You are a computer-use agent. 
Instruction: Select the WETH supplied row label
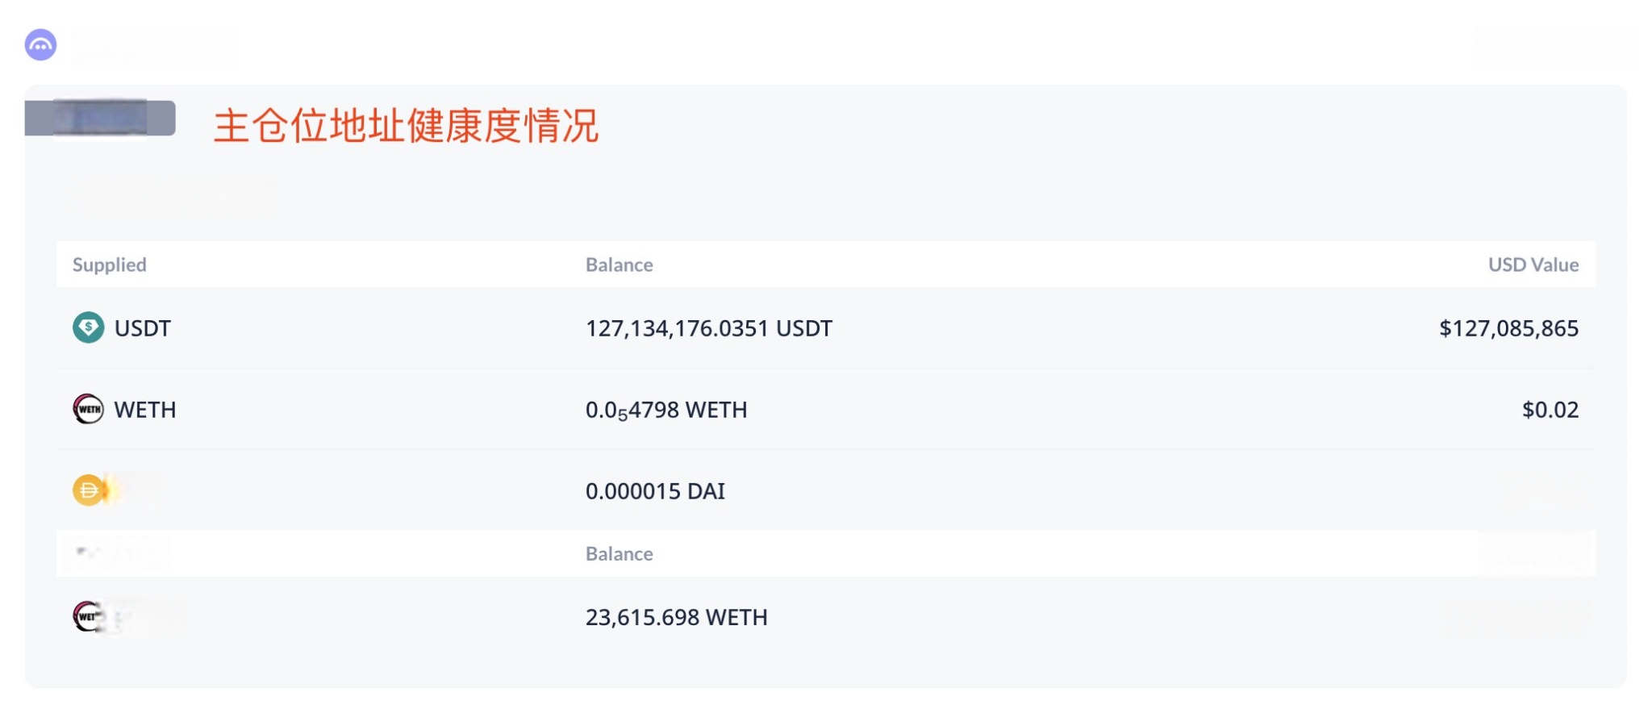pos(145,410)
